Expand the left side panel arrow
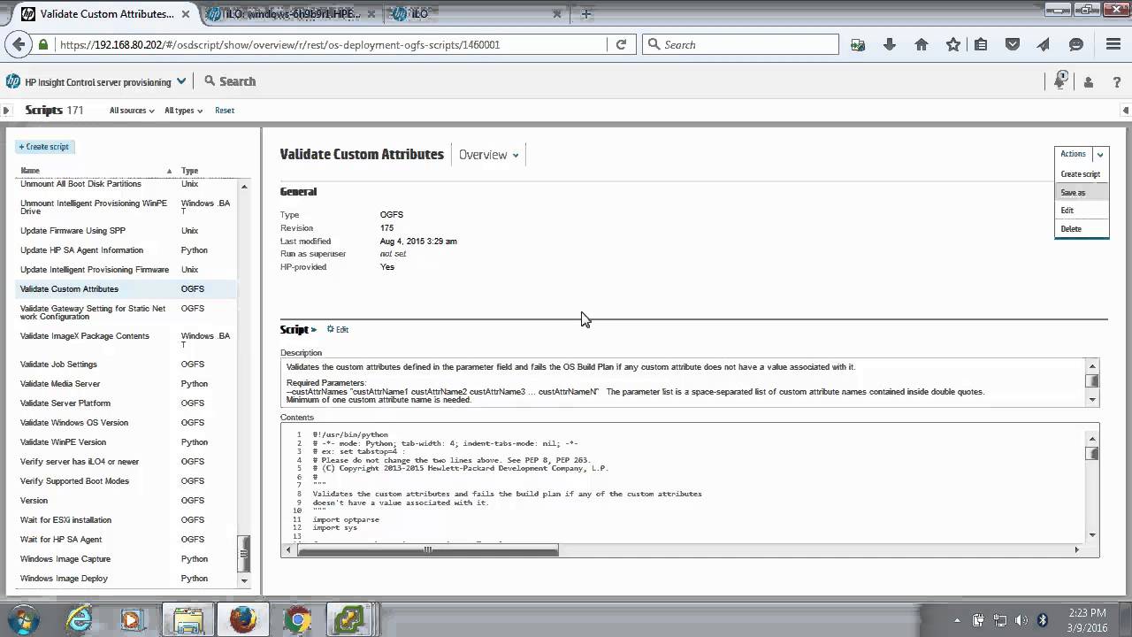The image size is (1132, 637). (6, 111)
